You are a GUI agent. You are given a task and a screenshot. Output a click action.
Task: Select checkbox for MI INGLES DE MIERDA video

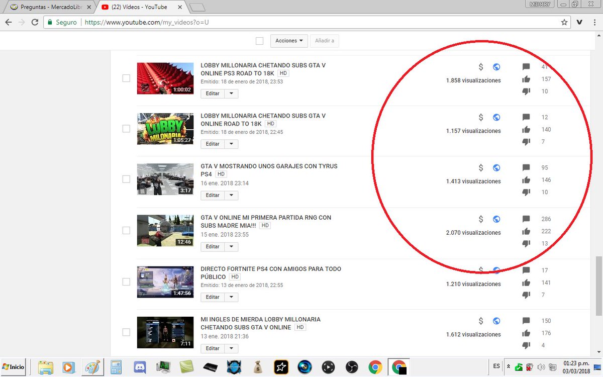click(x=126, y=332)
